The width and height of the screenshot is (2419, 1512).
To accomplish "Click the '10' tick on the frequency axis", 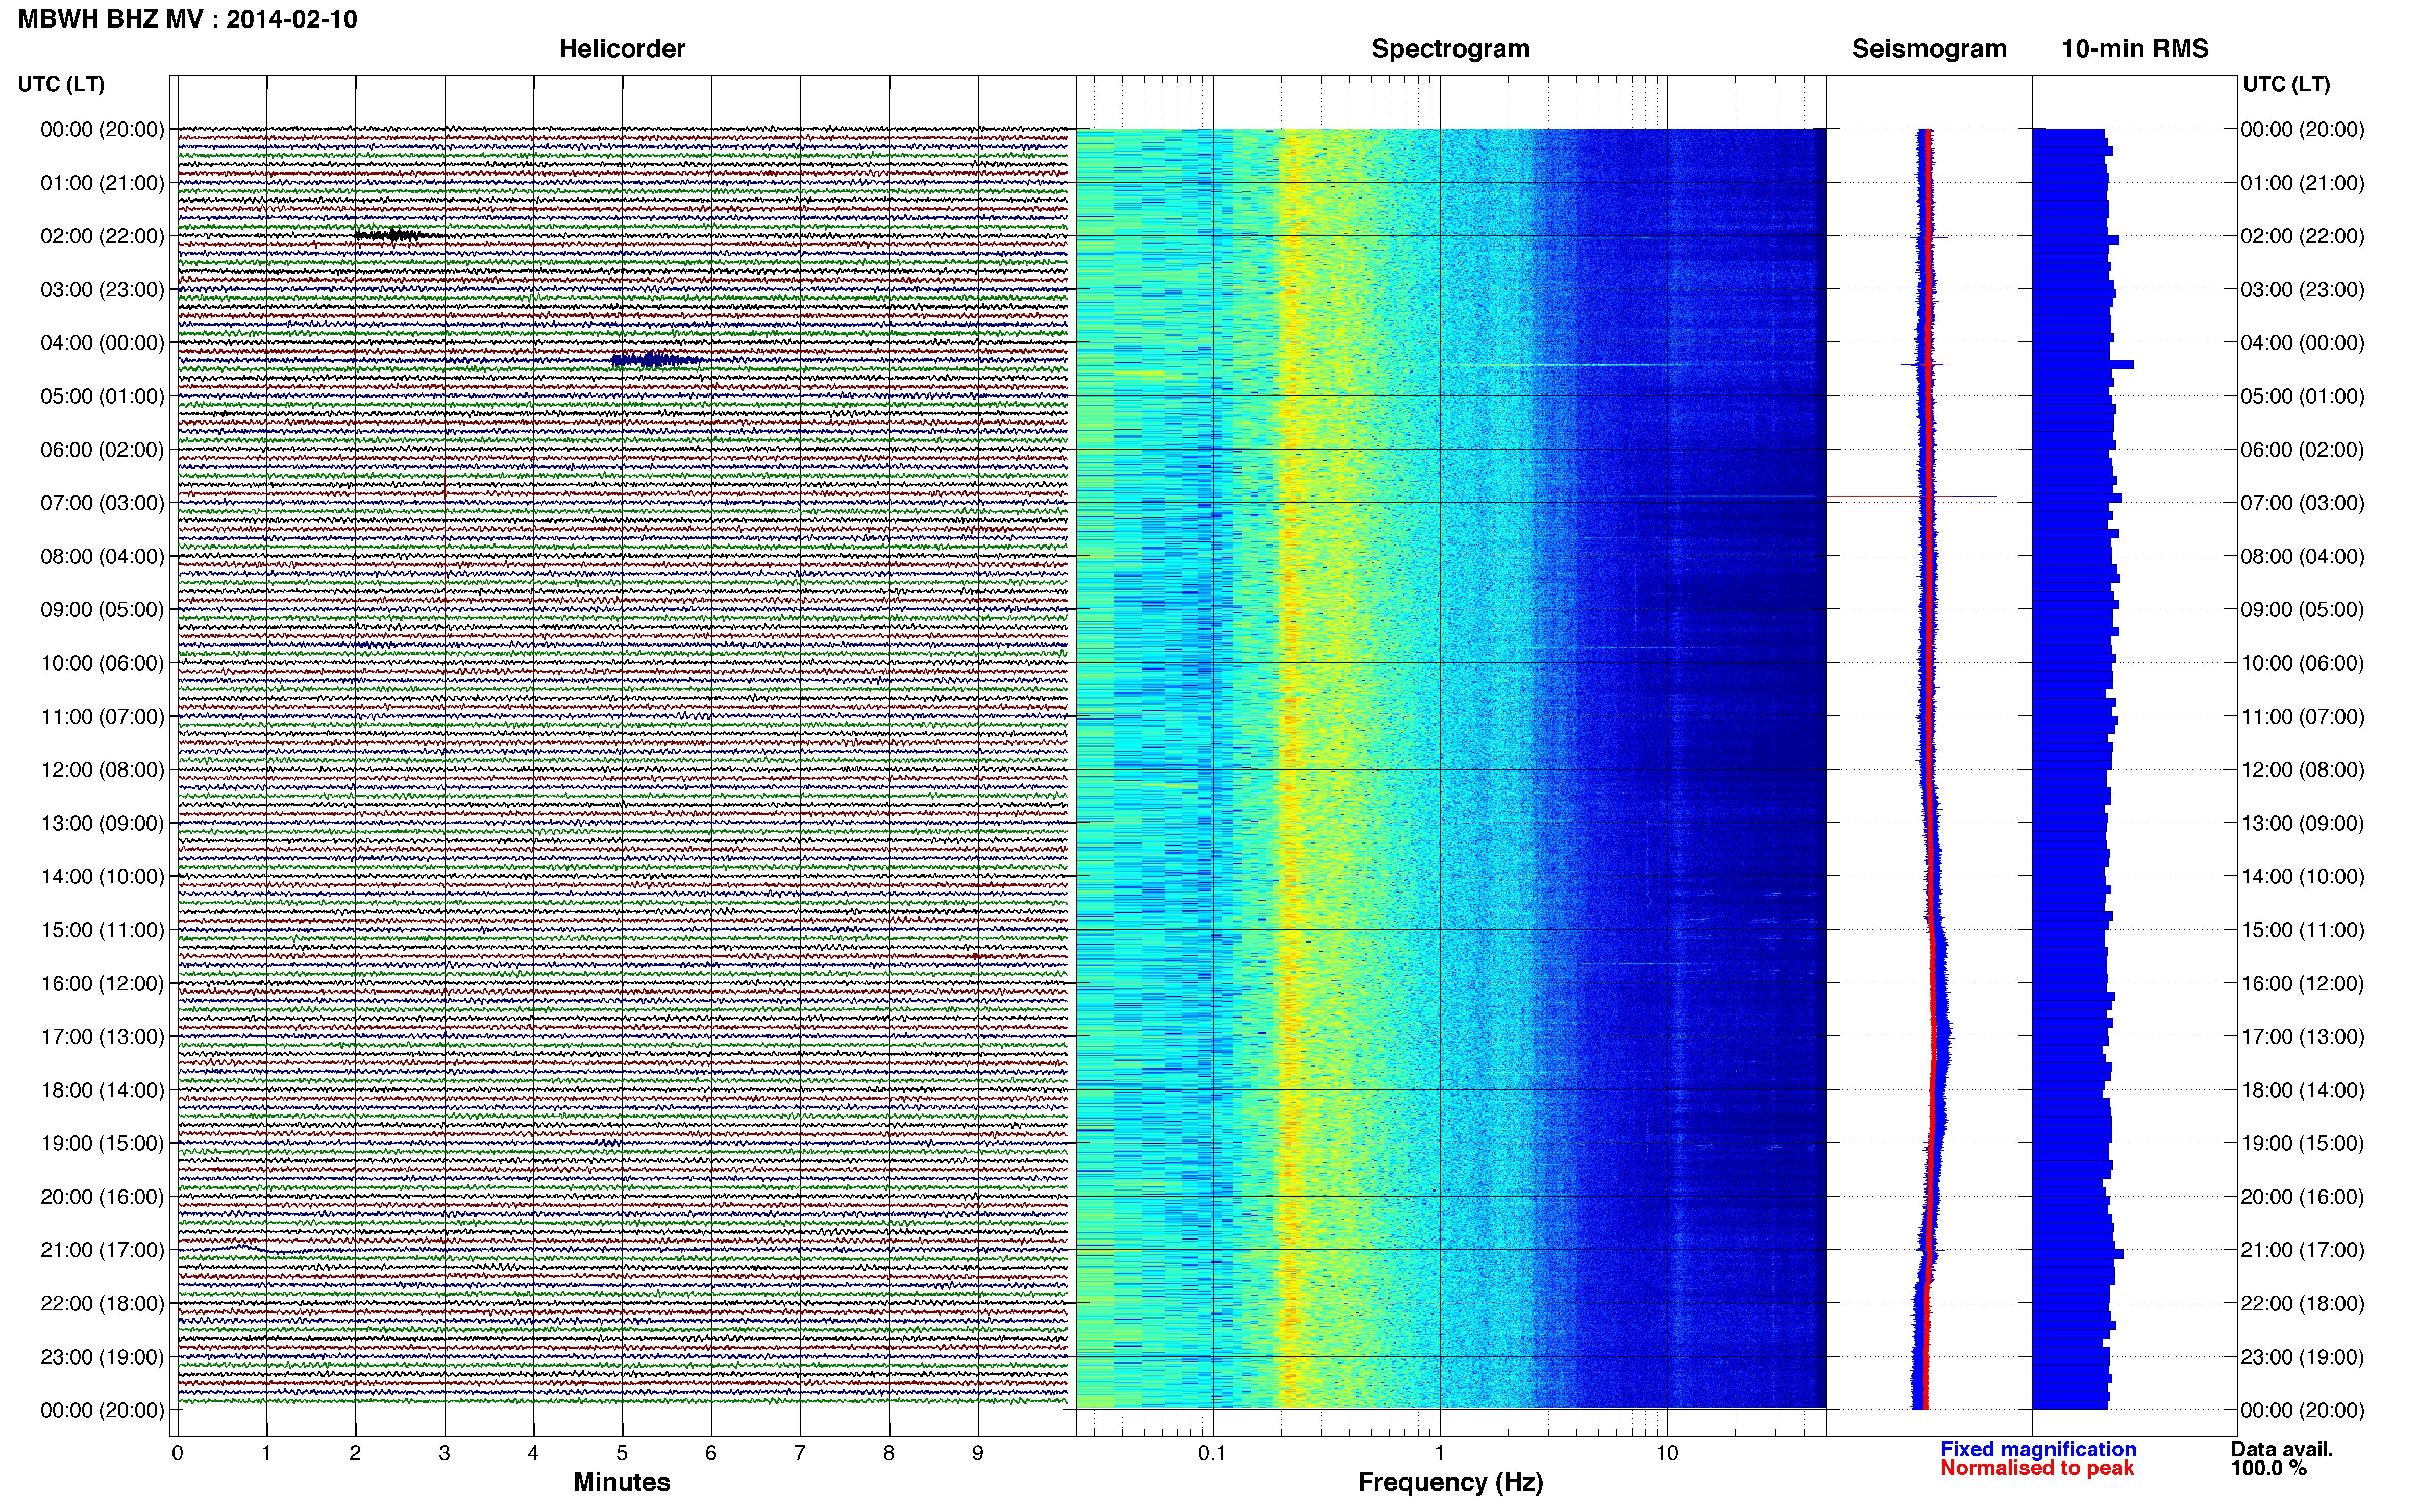I will (1667, 1454).
